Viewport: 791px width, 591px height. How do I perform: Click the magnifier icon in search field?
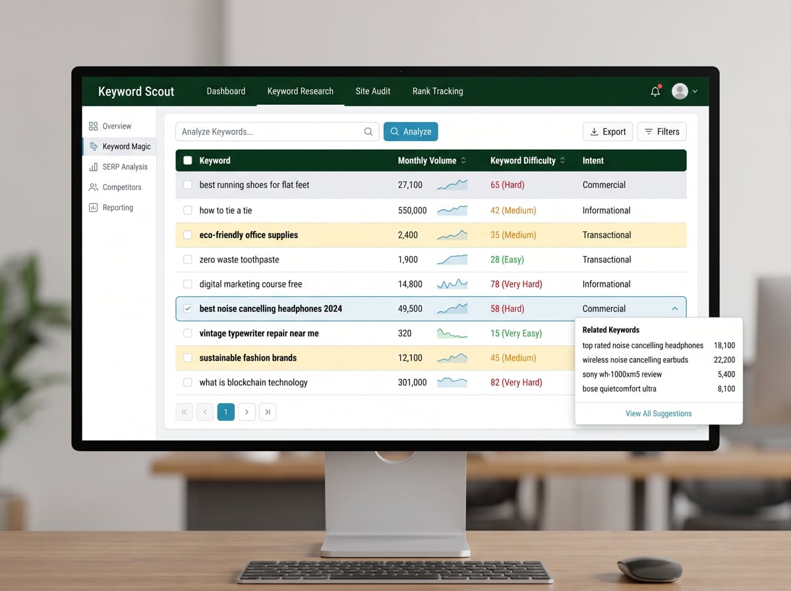click(368, 131)
